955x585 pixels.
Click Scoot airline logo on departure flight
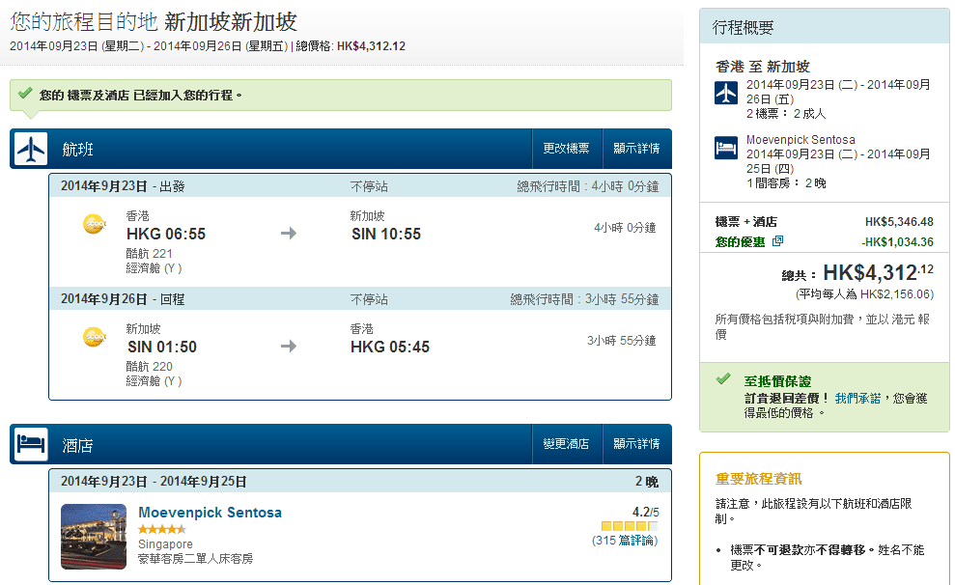pos(94,224)
